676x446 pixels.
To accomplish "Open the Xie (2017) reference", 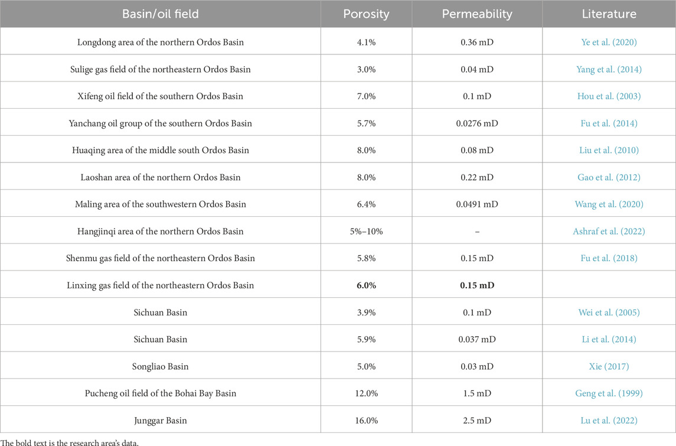I will click(609, 367).
